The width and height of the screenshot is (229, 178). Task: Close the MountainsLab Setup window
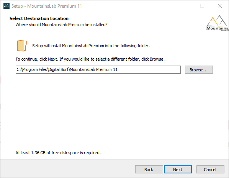click(220, 6)
